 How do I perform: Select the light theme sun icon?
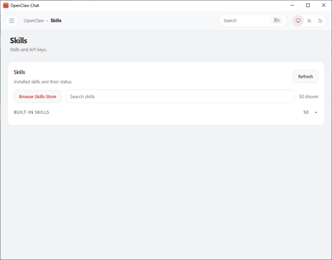pyautogui.click(x=309, y=21)
